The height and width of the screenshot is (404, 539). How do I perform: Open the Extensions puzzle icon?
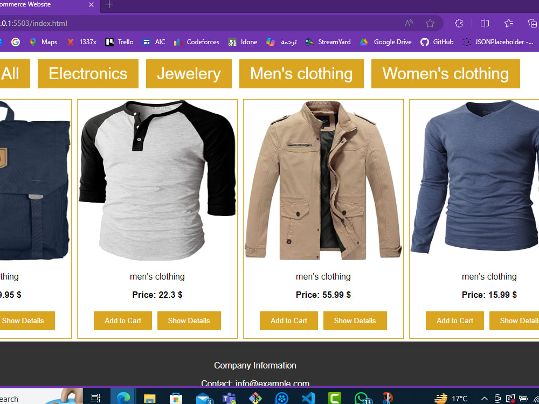459,23
